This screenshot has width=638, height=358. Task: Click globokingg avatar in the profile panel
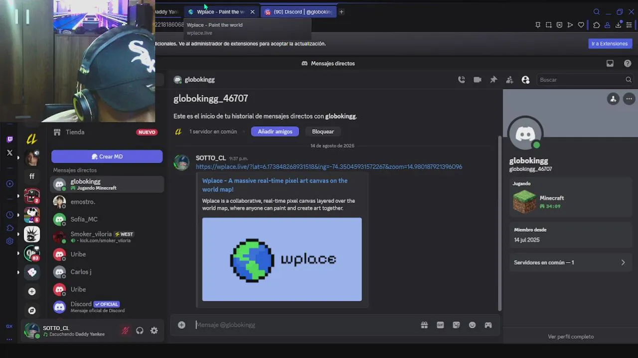point(525,134)
